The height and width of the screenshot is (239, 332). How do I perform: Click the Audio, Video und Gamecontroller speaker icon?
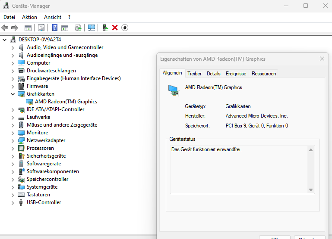[x=21, y=47]
